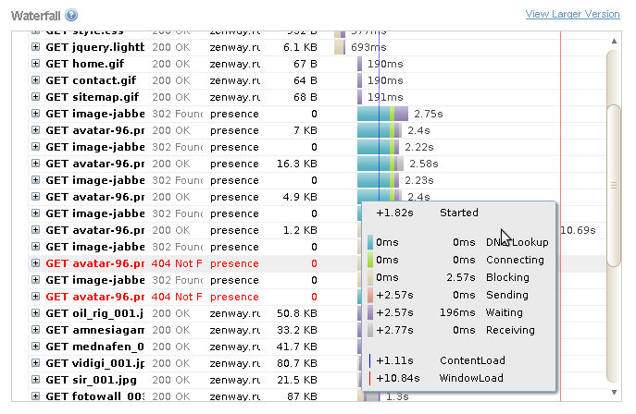Click the scrollbar down arrow

coord(614,392)
